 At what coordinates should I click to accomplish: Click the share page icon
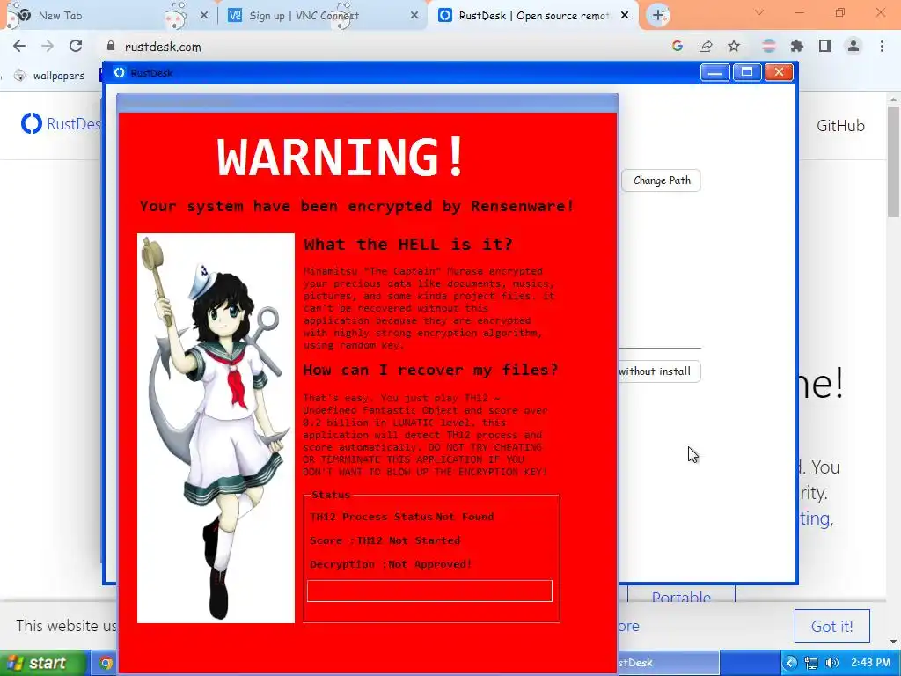pyautogui.click(x=706, y=47)
